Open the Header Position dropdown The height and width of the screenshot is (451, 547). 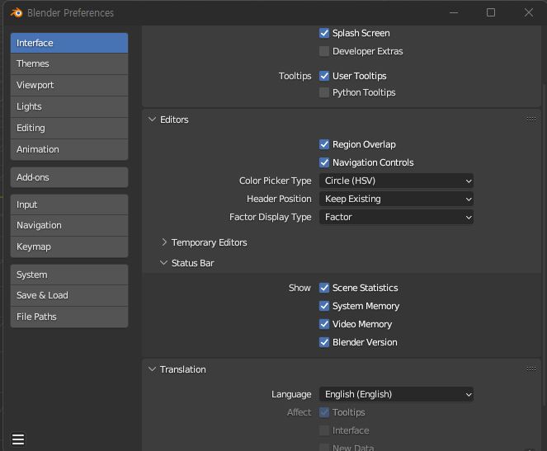pyautogui.click(x=396, y=199)
